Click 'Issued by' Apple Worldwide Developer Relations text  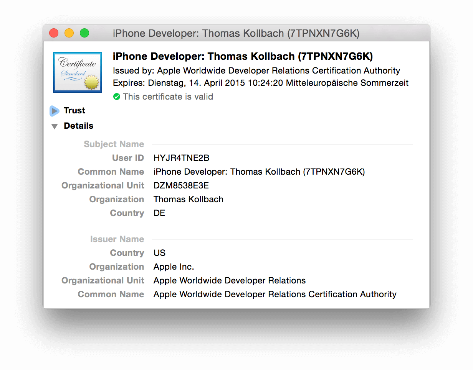click(x=256, y=70)
